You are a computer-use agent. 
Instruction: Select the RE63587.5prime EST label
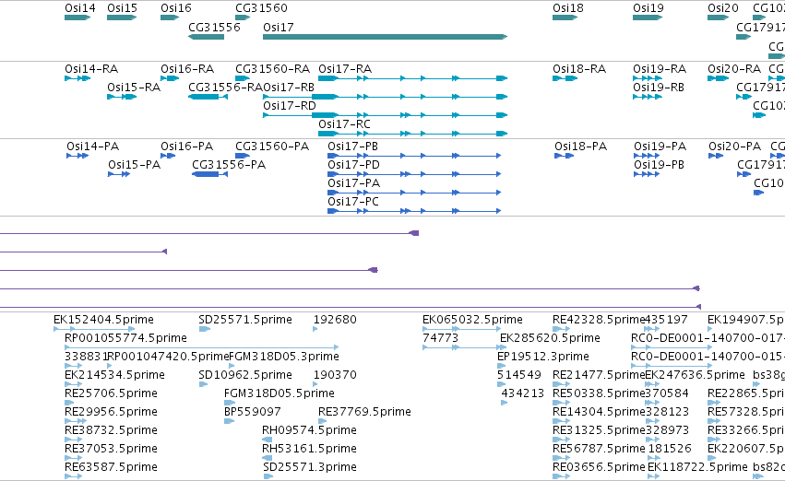click(111, 467)
